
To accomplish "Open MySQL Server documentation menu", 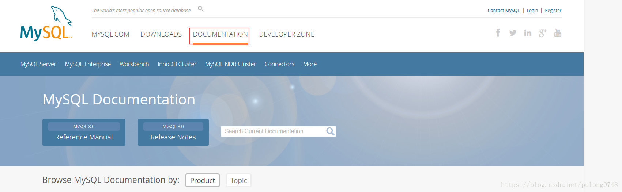I will click(x=38, y=64).
